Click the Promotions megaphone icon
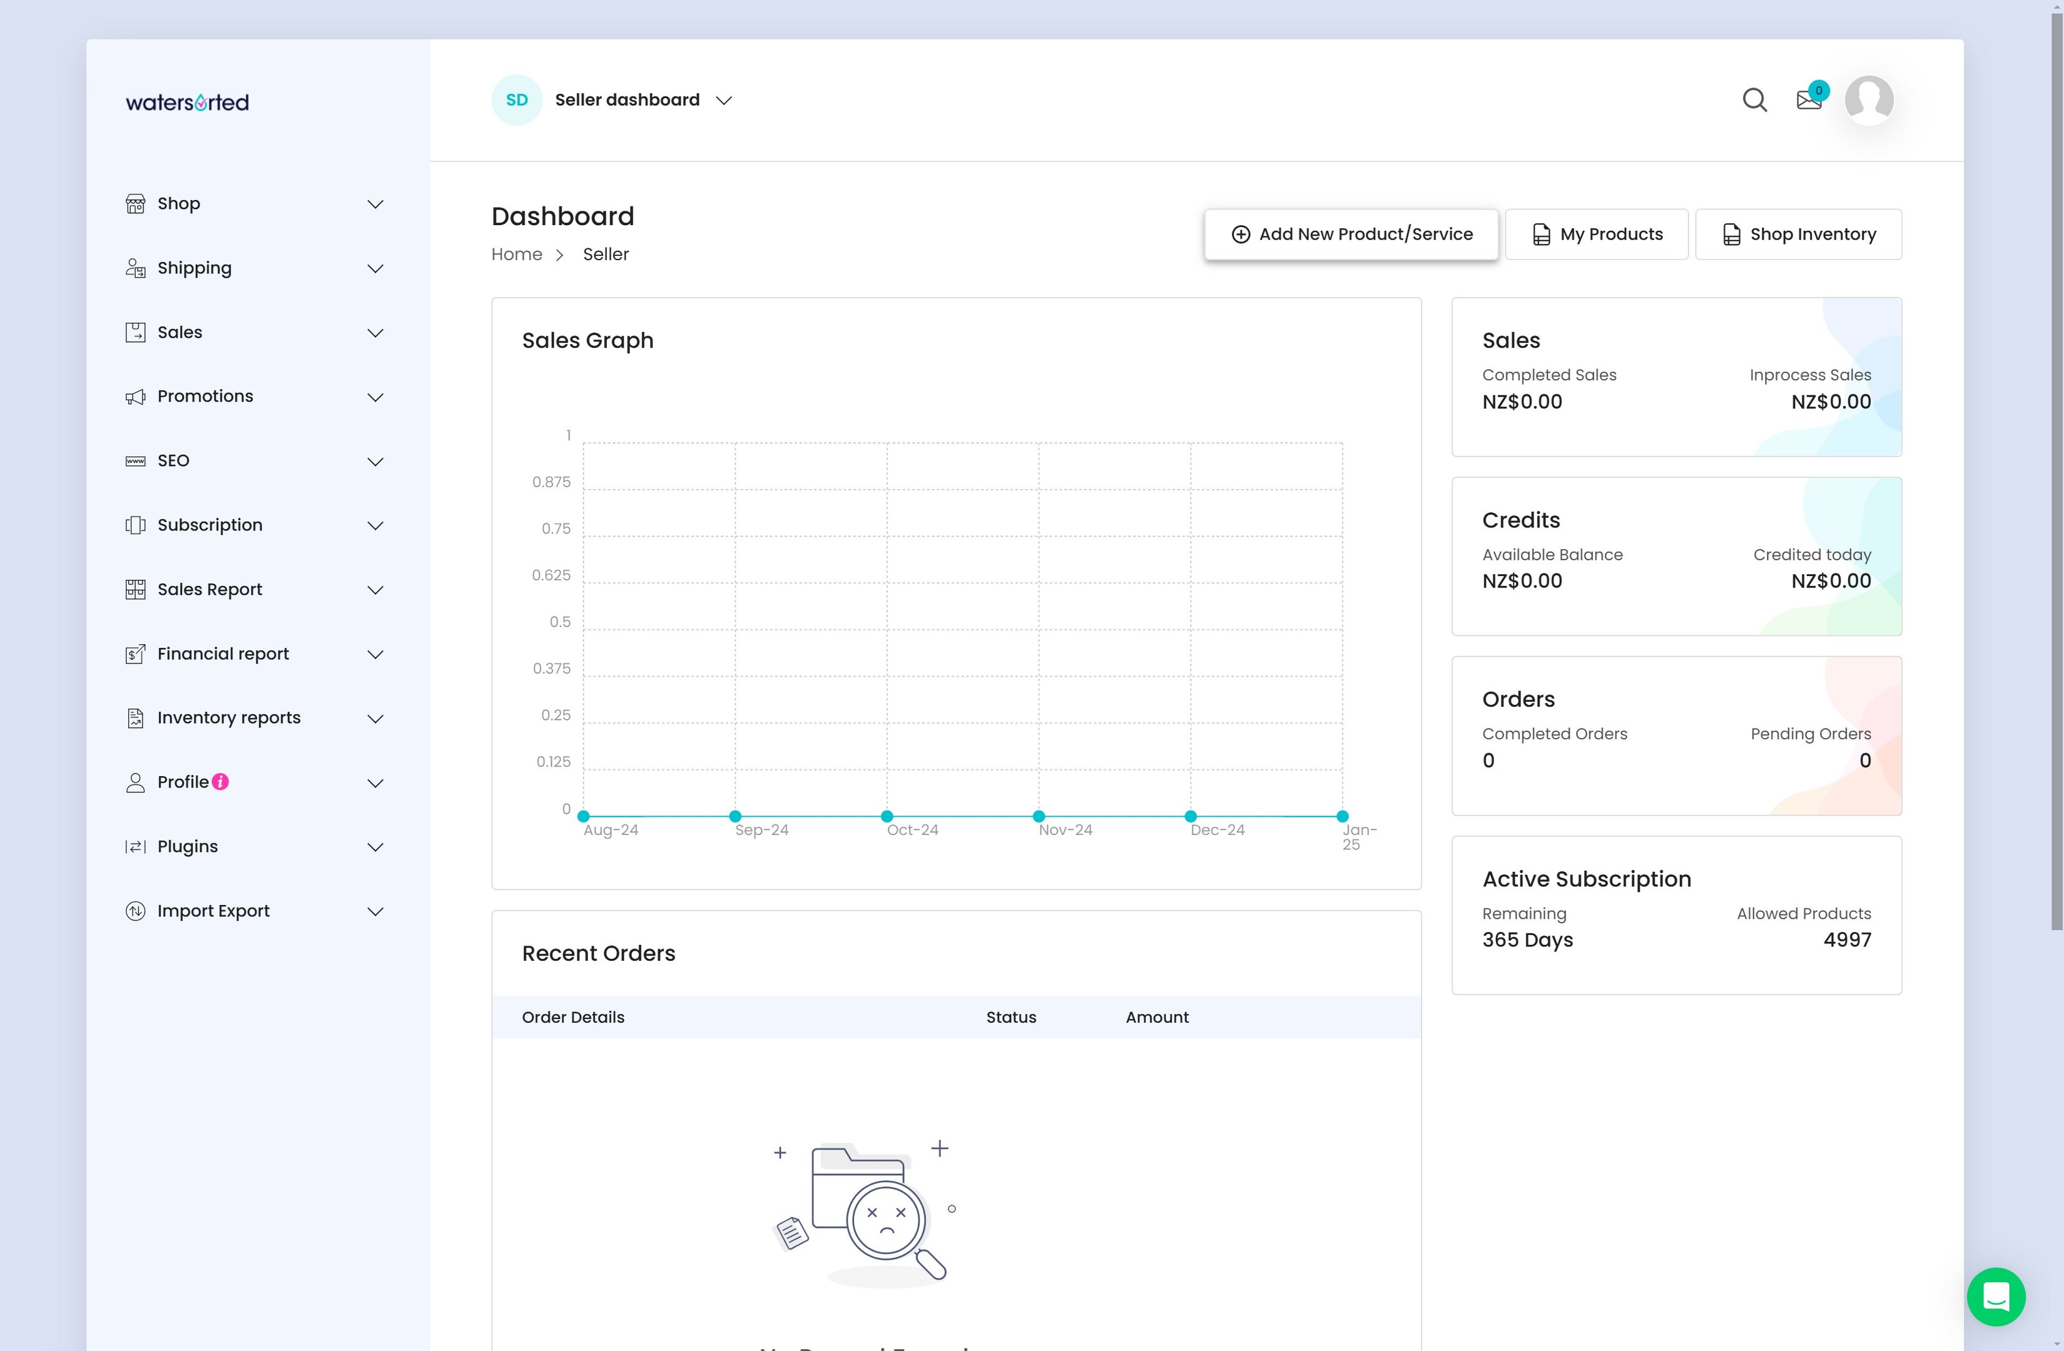This screenshot has height=1351, width=2064. click(x=135, y=397)
